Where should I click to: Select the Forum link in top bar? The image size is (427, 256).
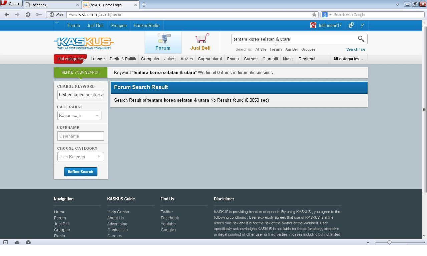pyautogui.click(x=74, y=25)
